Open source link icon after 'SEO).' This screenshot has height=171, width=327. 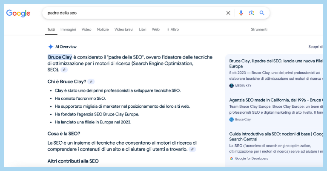tap(64, 70)
